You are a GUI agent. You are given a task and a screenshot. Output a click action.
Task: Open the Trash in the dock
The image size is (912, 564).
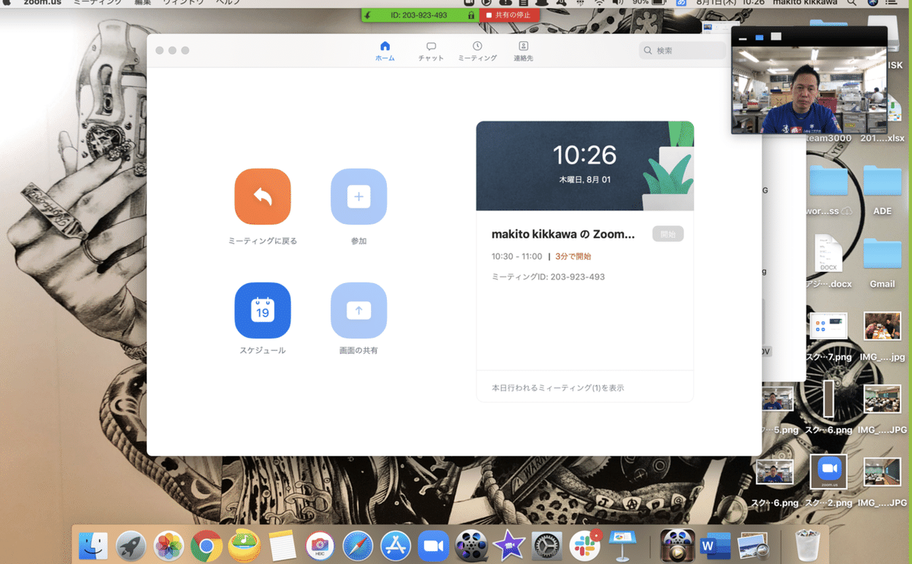click(807, 544)
